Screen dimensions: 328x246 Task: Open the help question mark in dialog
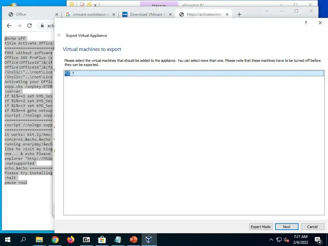tap(306, 23)
